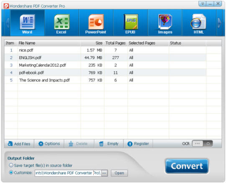Click 'All' for The Science and Impacts.pdf

tap(131, 80)
